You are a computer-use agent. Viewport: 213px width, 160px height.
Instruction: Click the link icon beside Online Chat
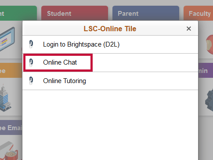click(x=31, y=62)
